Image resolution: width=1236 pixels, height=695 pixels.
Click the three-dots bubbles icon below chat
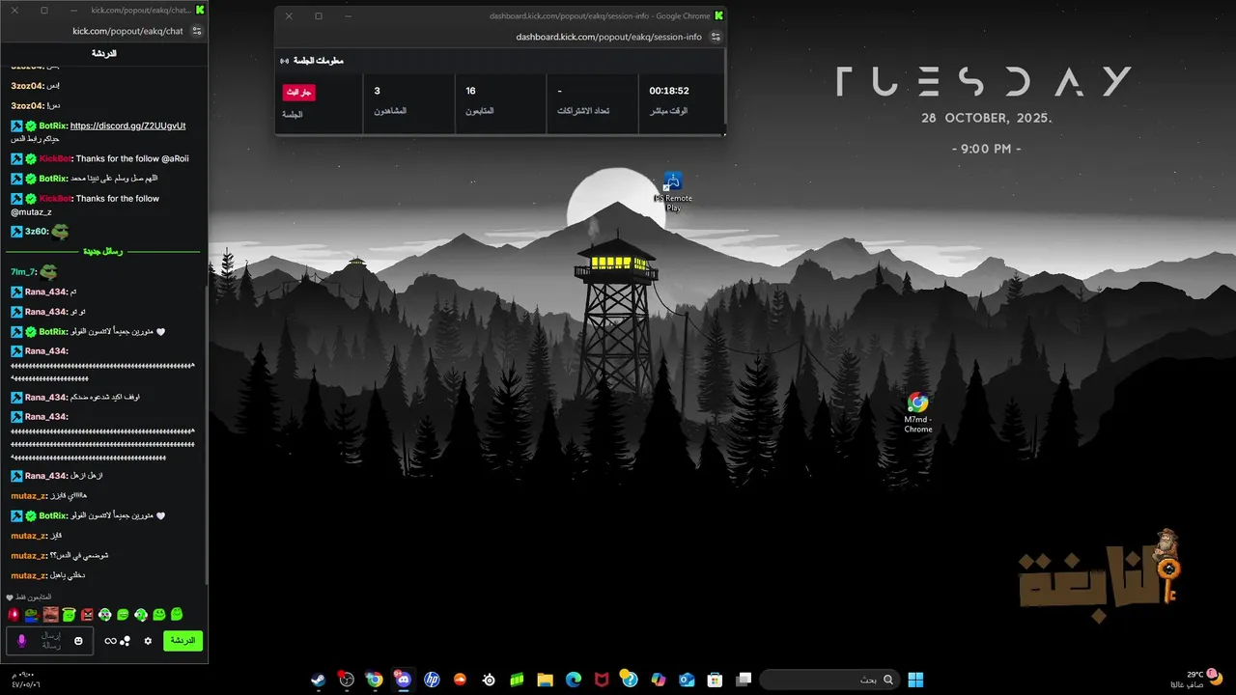[125, 641]
